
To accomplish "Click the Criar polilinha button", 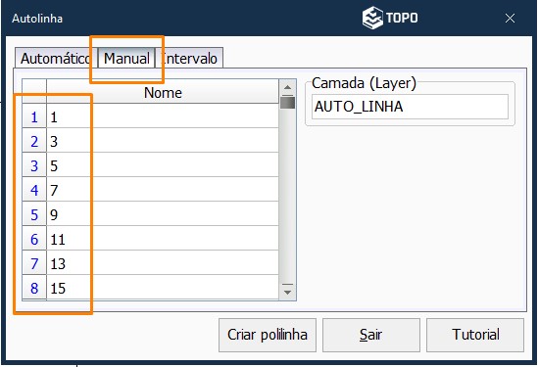I will coord(268,335).
